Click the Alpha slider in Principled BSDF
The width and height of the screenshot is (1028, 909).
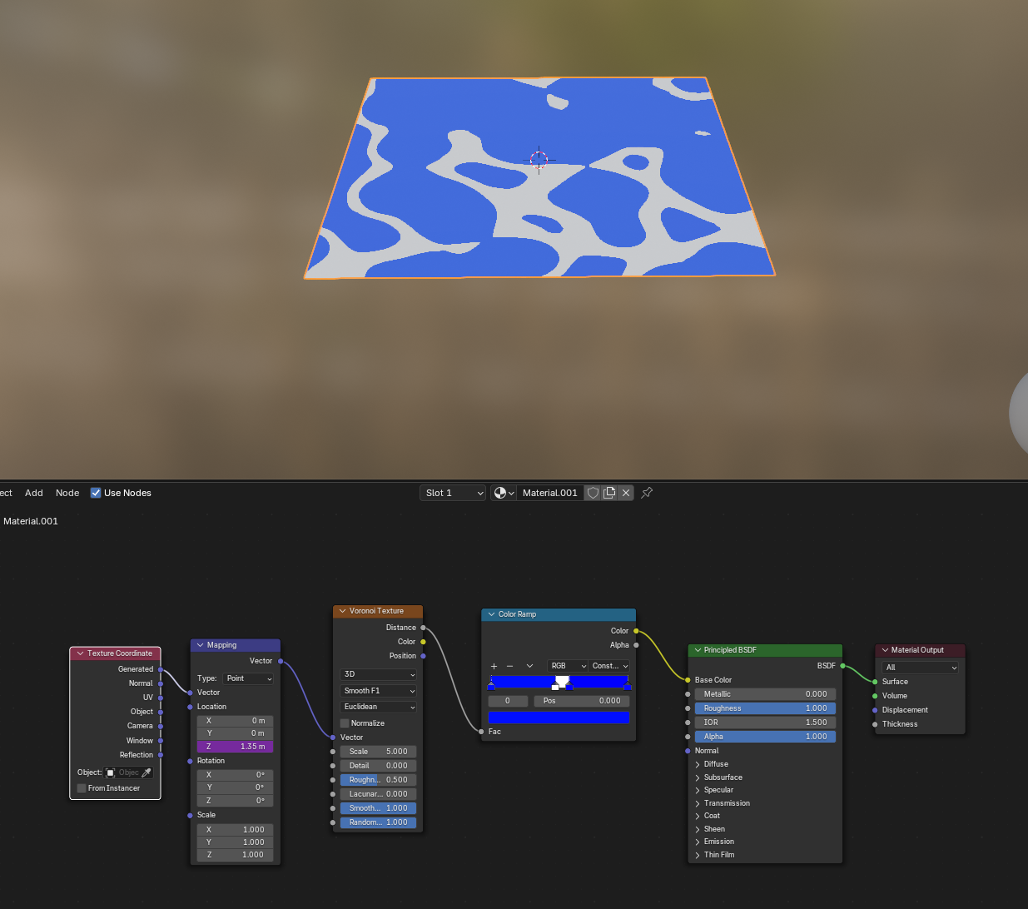[765, 737]
